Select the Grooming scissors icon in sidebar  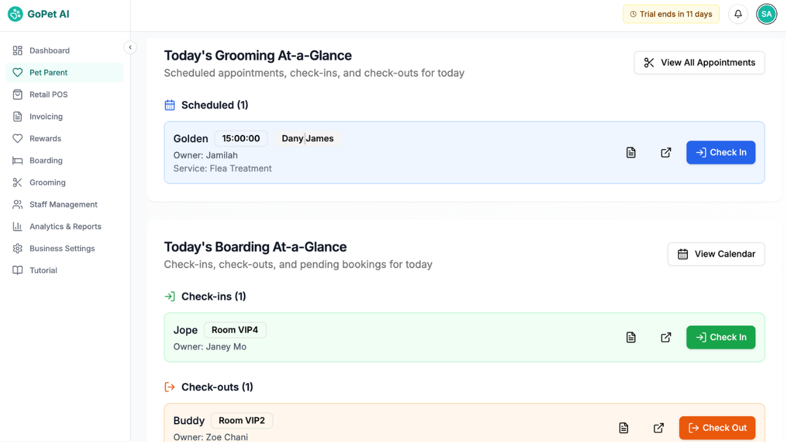(x=17, y=182)
